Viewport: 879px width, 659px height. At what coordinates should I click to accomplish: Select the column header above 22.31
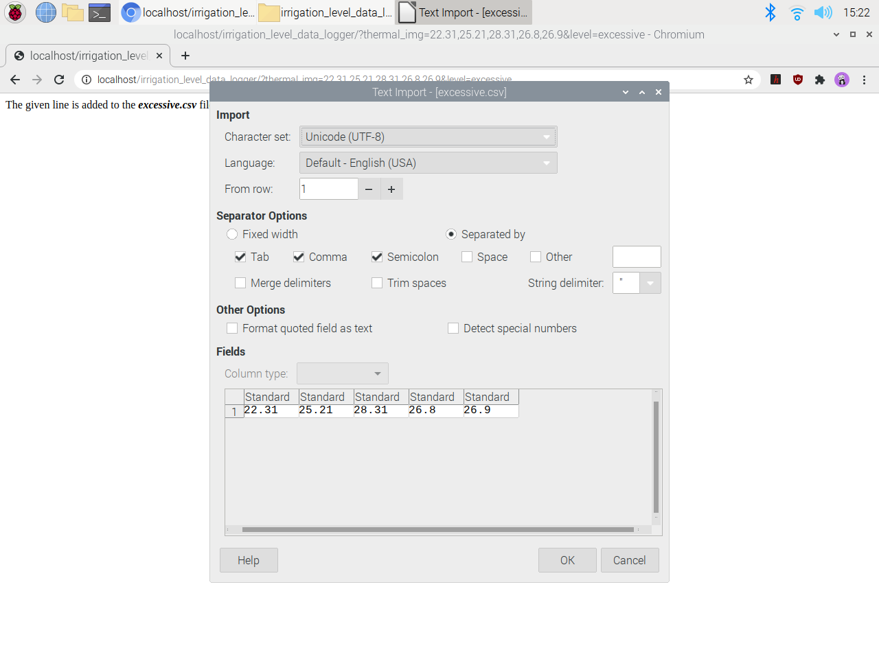(271, 397)
